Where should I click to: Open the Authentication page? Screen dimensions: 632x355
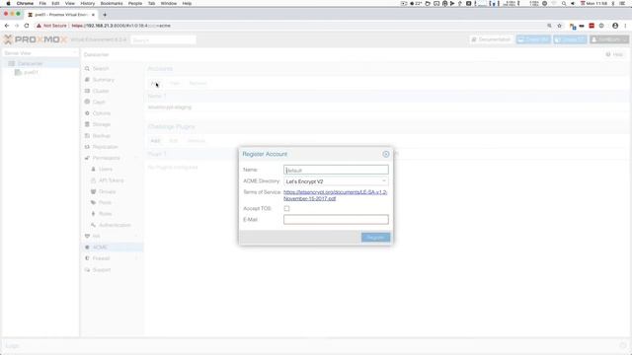coord(115,225)
